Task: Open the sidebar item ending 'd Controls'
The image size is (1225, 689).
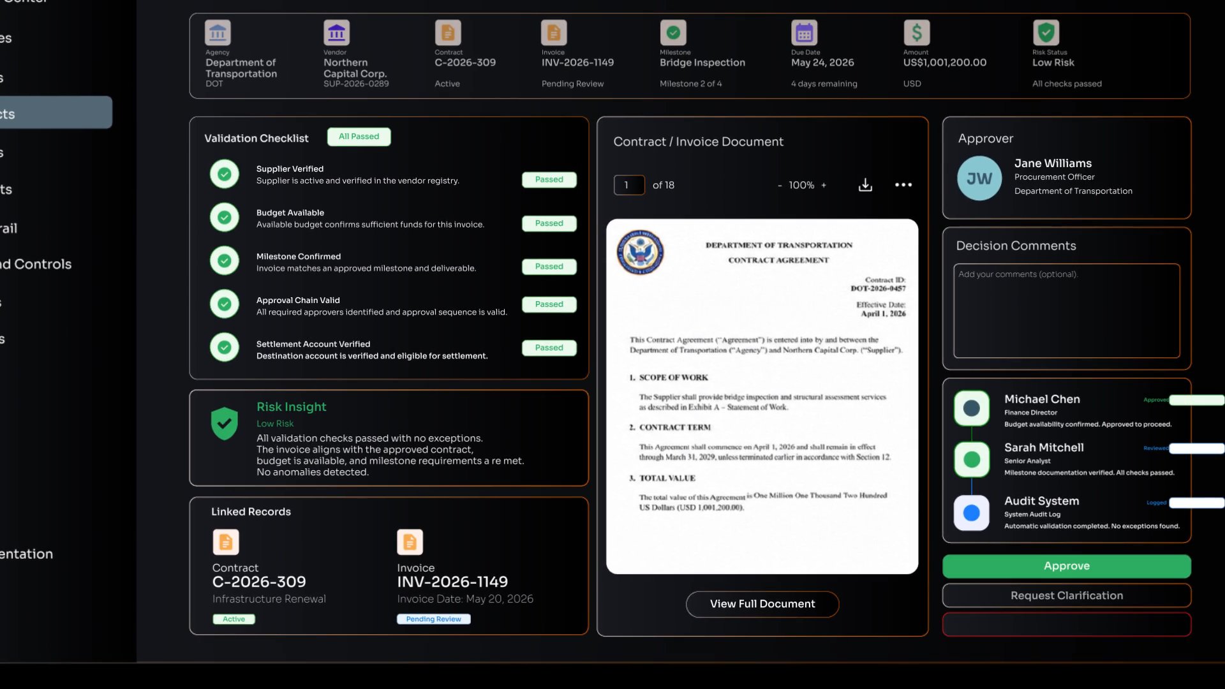Action: click(36, 264)
